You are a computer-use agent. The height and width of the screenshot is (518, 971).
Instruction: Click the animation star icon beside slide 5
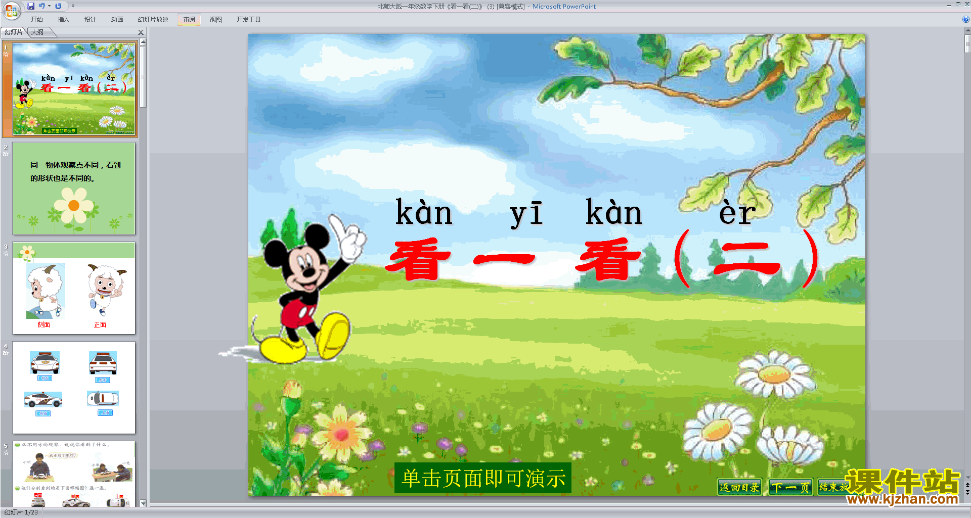(6, 452)
